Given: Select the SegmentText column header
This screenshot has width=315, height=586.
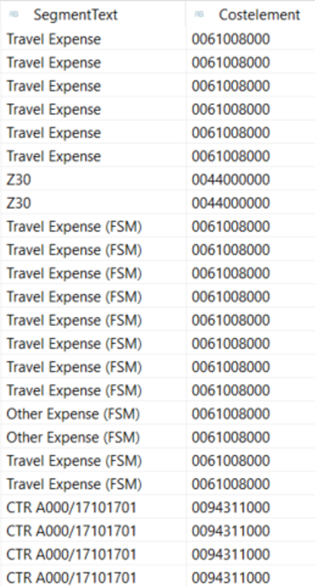Looking at the screenshot, I should (x=93, y=14).
